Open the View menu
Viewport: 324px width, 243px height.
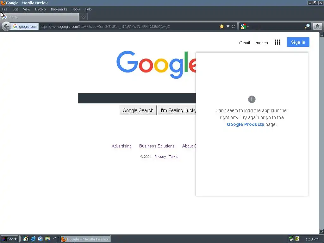point(27,9)
